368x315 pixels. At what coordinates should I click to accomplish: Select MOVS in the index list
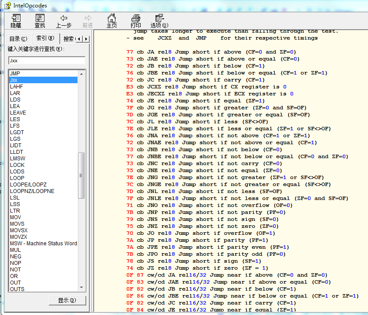tap(44, 224)
